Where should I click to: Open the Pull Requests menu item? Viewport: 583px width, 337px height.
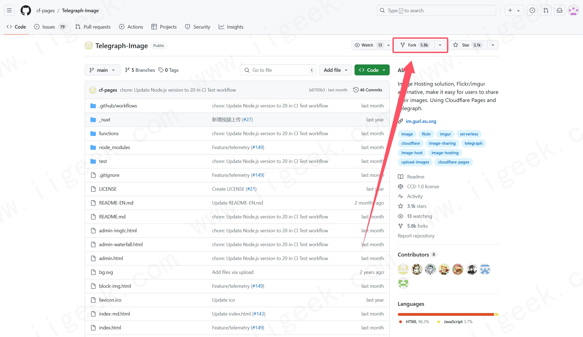point(93,26)
